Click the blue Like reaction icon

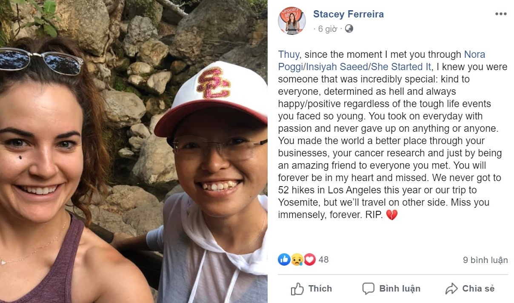284,259
